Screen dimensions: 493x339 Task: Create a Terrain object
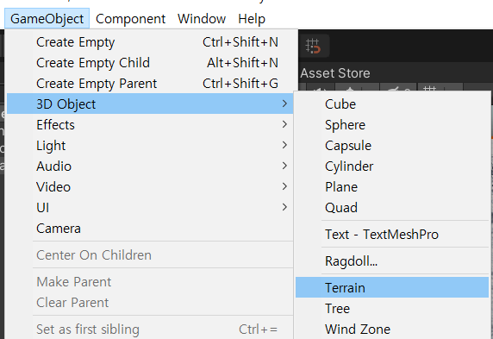(392, 288)
